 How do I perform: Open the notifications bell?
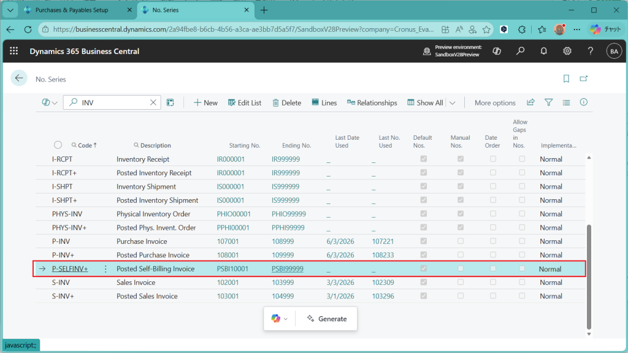pos(543,51)
